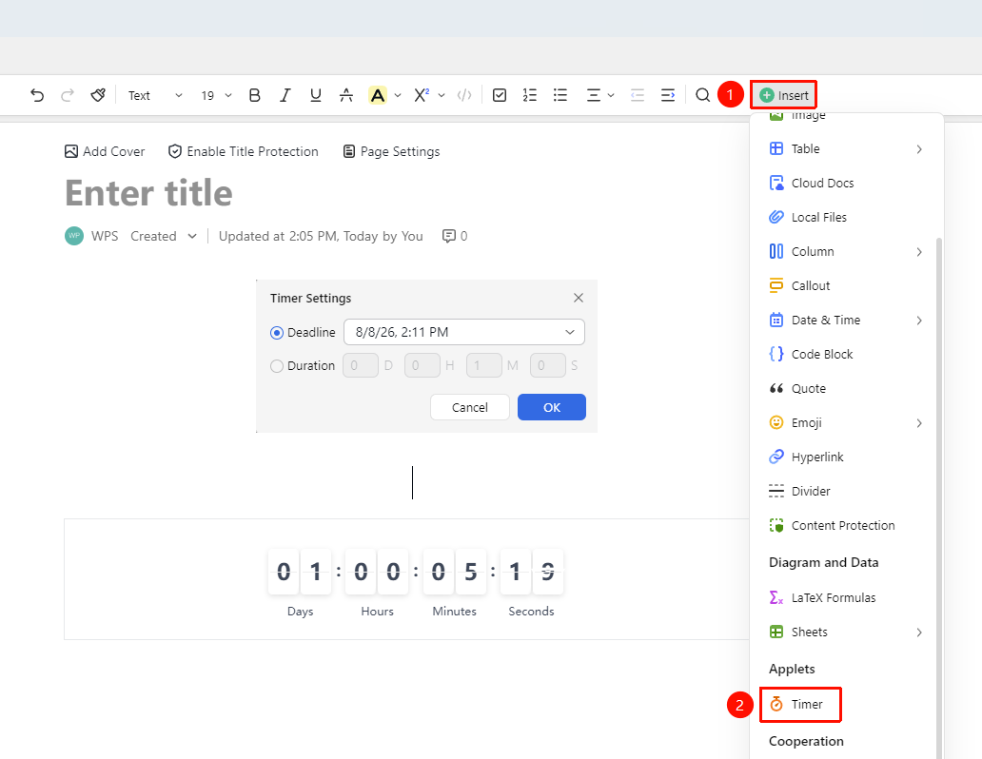Click the decrease indent icon
982x759 pixels.
[x=638, y=95]
